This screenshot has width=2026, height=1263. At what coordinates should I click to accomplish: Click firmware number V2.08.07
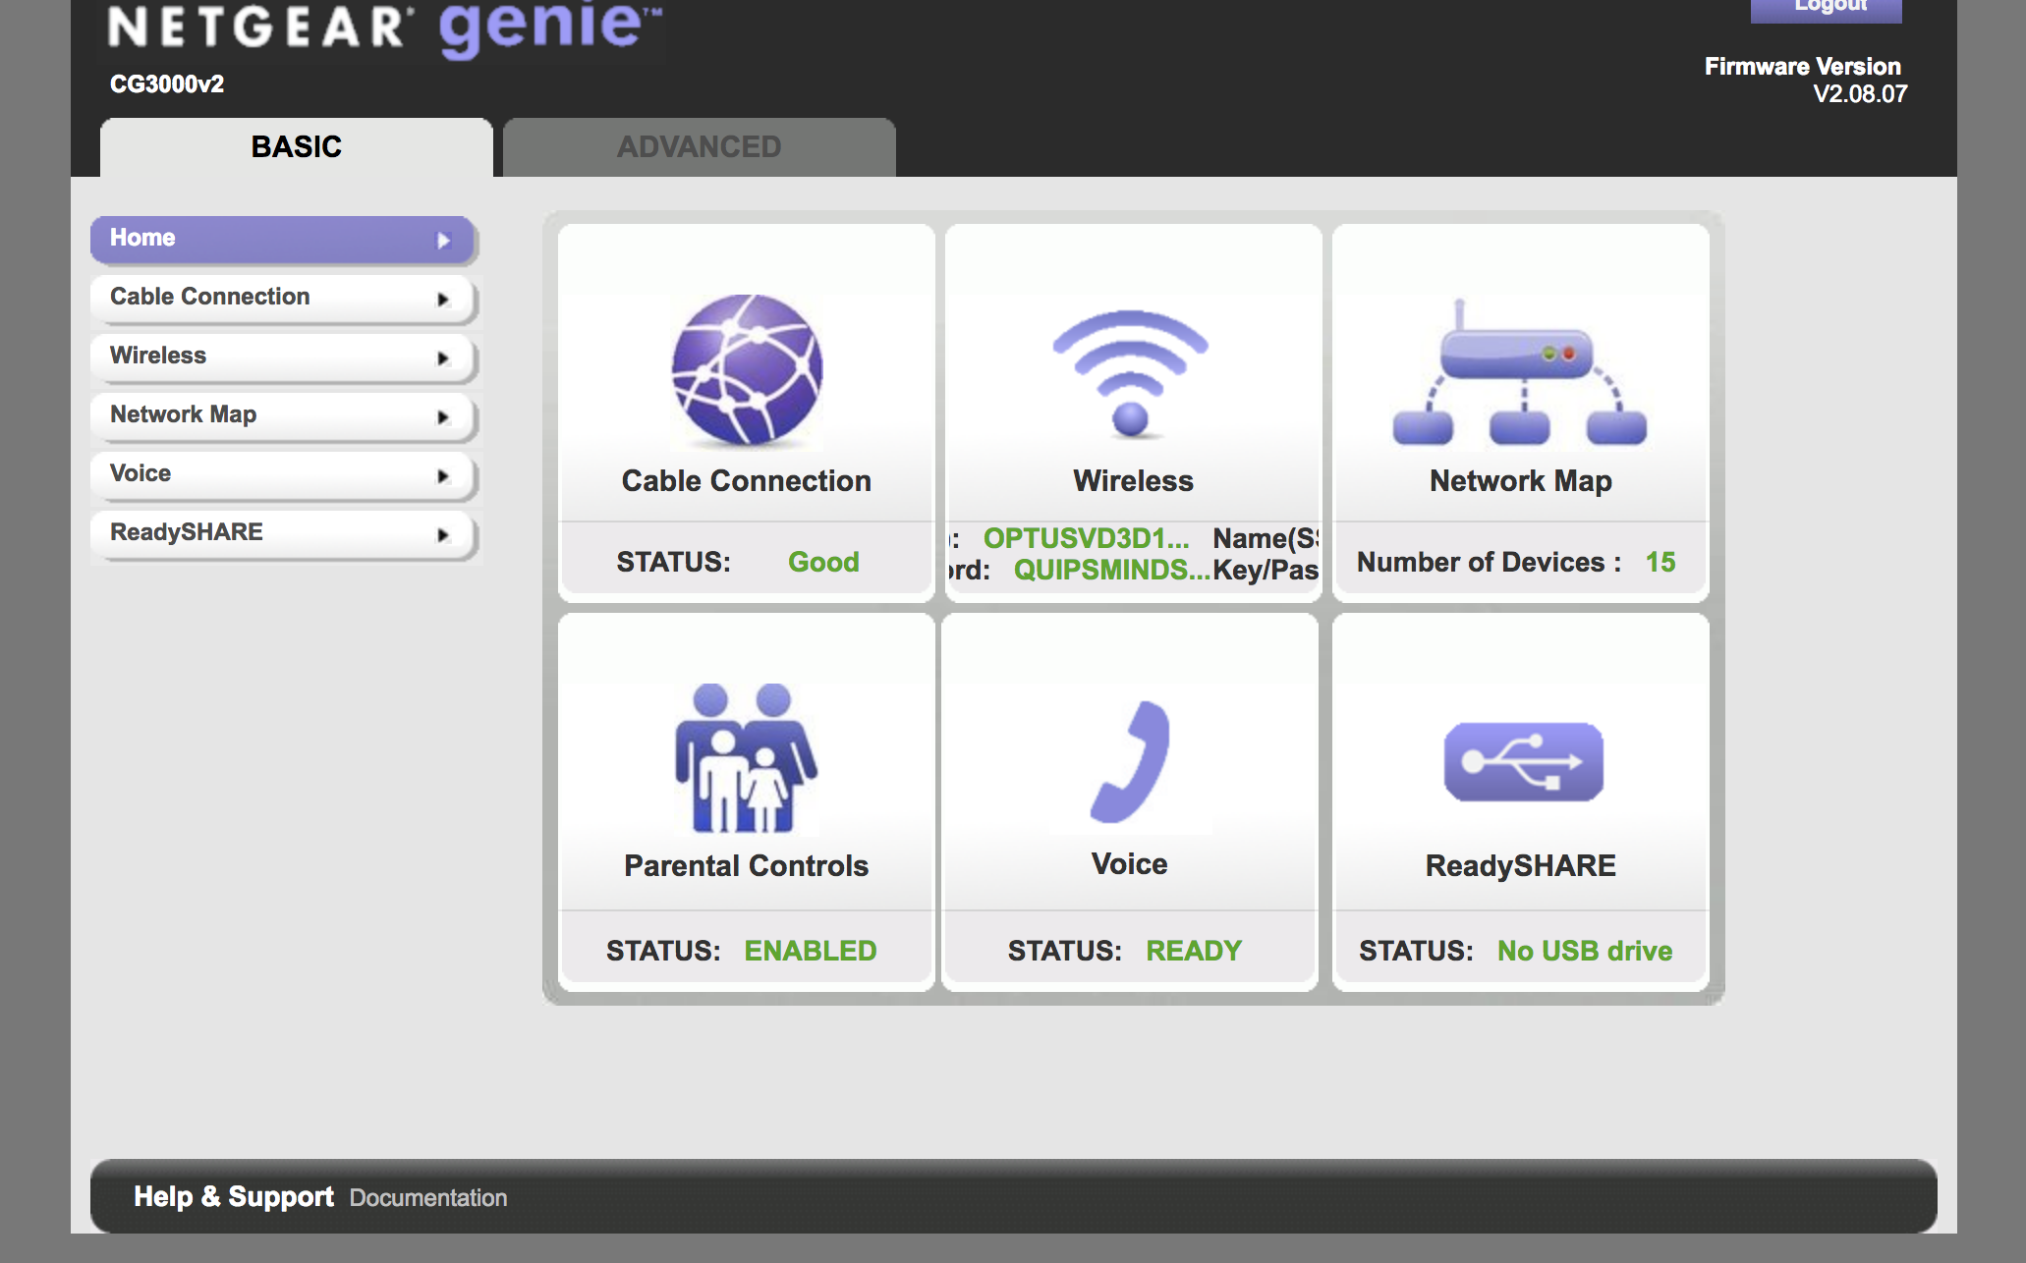point(1860,94)
